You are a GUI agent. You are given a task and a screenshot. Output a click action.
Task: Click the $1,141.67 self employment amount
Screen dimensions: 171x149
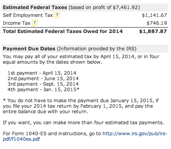[154, 15]
